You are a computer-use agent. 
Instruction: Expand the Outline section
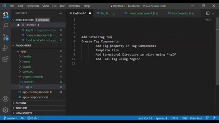tap(13, 103)
